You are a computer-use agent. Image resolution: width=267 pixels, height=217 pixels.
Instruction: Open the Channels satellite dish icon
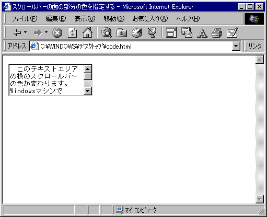[x=152, y=32]
